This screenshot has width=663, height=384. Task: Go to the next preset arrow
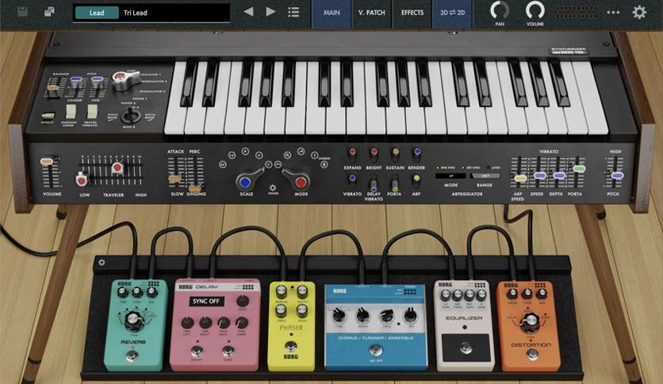(270, 12)
